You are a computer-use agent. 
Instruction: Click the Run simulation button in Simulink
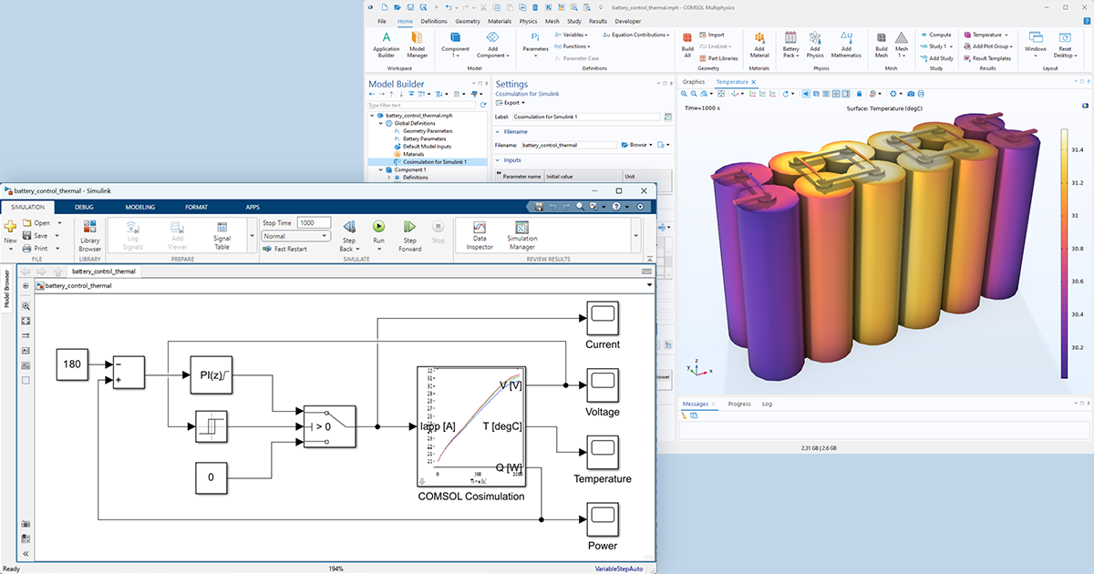pos(378,227)
